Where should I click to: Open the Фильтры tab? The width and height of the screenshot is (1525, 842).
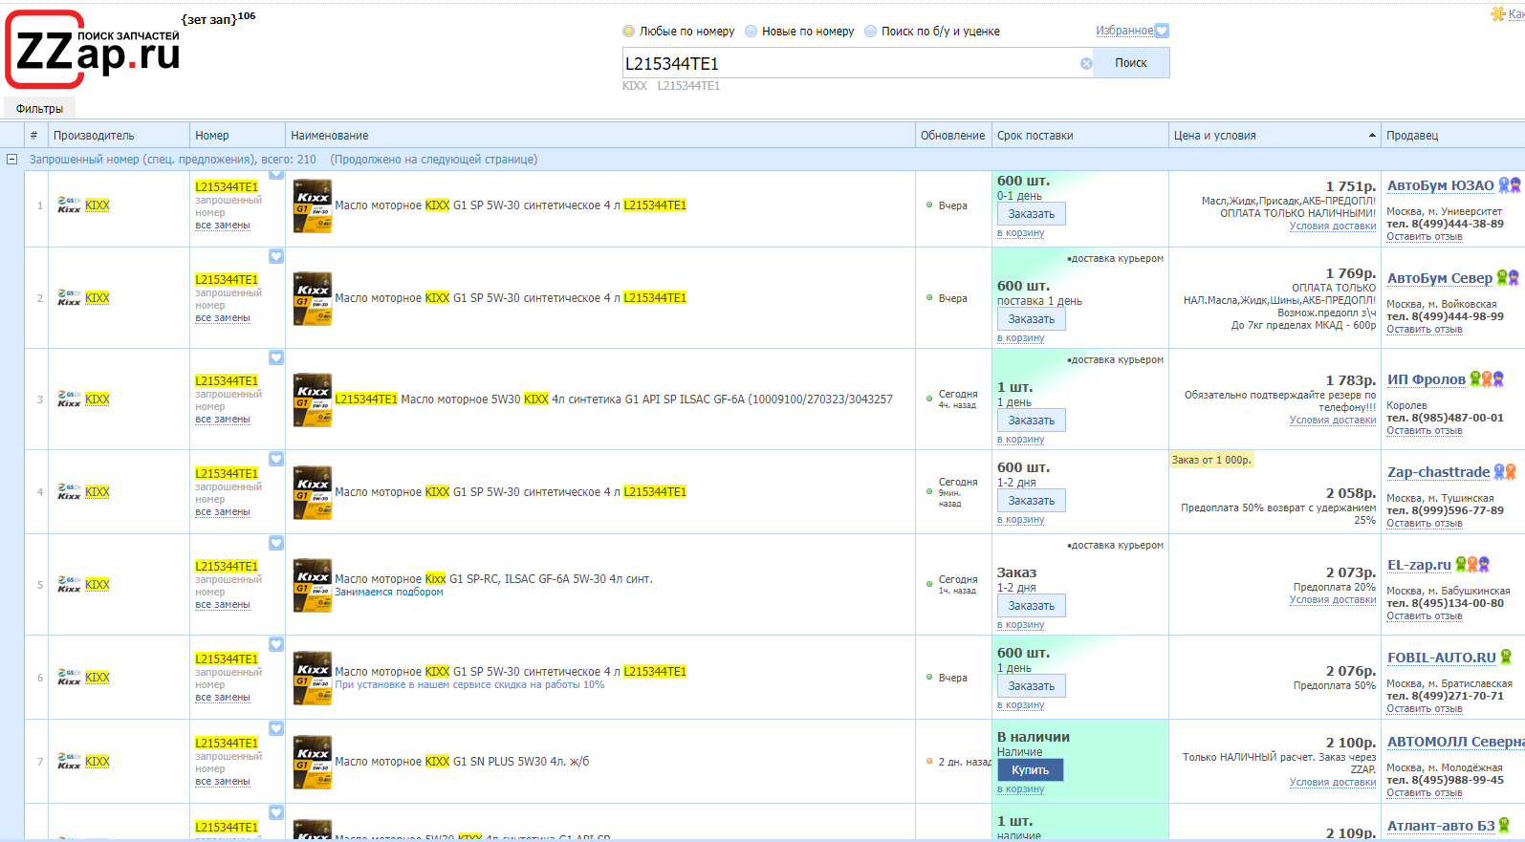pos(39,109)
